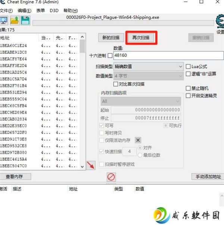The width and height of the screenshot is (224, 225).
Task: Select result row 1BEACF87E64
Action: pyautogui.click(x=40, y=59)
